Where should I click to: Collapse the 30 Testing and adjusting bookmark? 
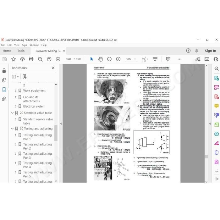[x=12, y=129]
